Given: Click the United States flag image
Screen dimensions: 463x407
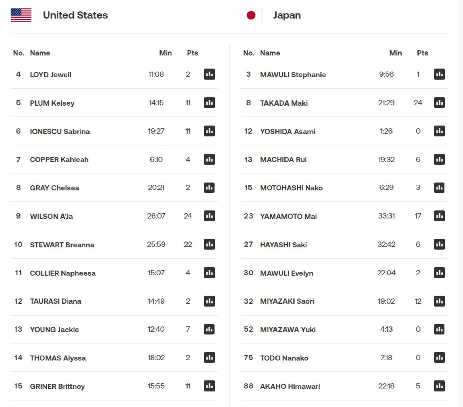Looking at the screenshot, I should (x=21, y=15).
